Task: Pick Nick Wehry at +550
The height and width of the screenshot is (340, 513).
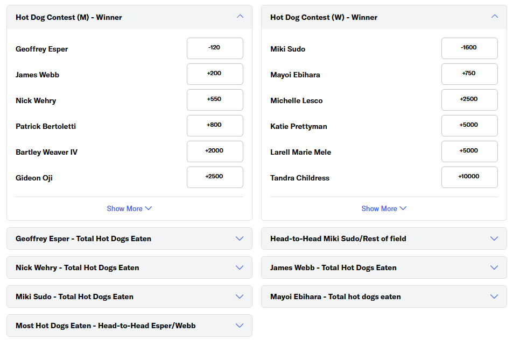Action: [x=215, y=100]
